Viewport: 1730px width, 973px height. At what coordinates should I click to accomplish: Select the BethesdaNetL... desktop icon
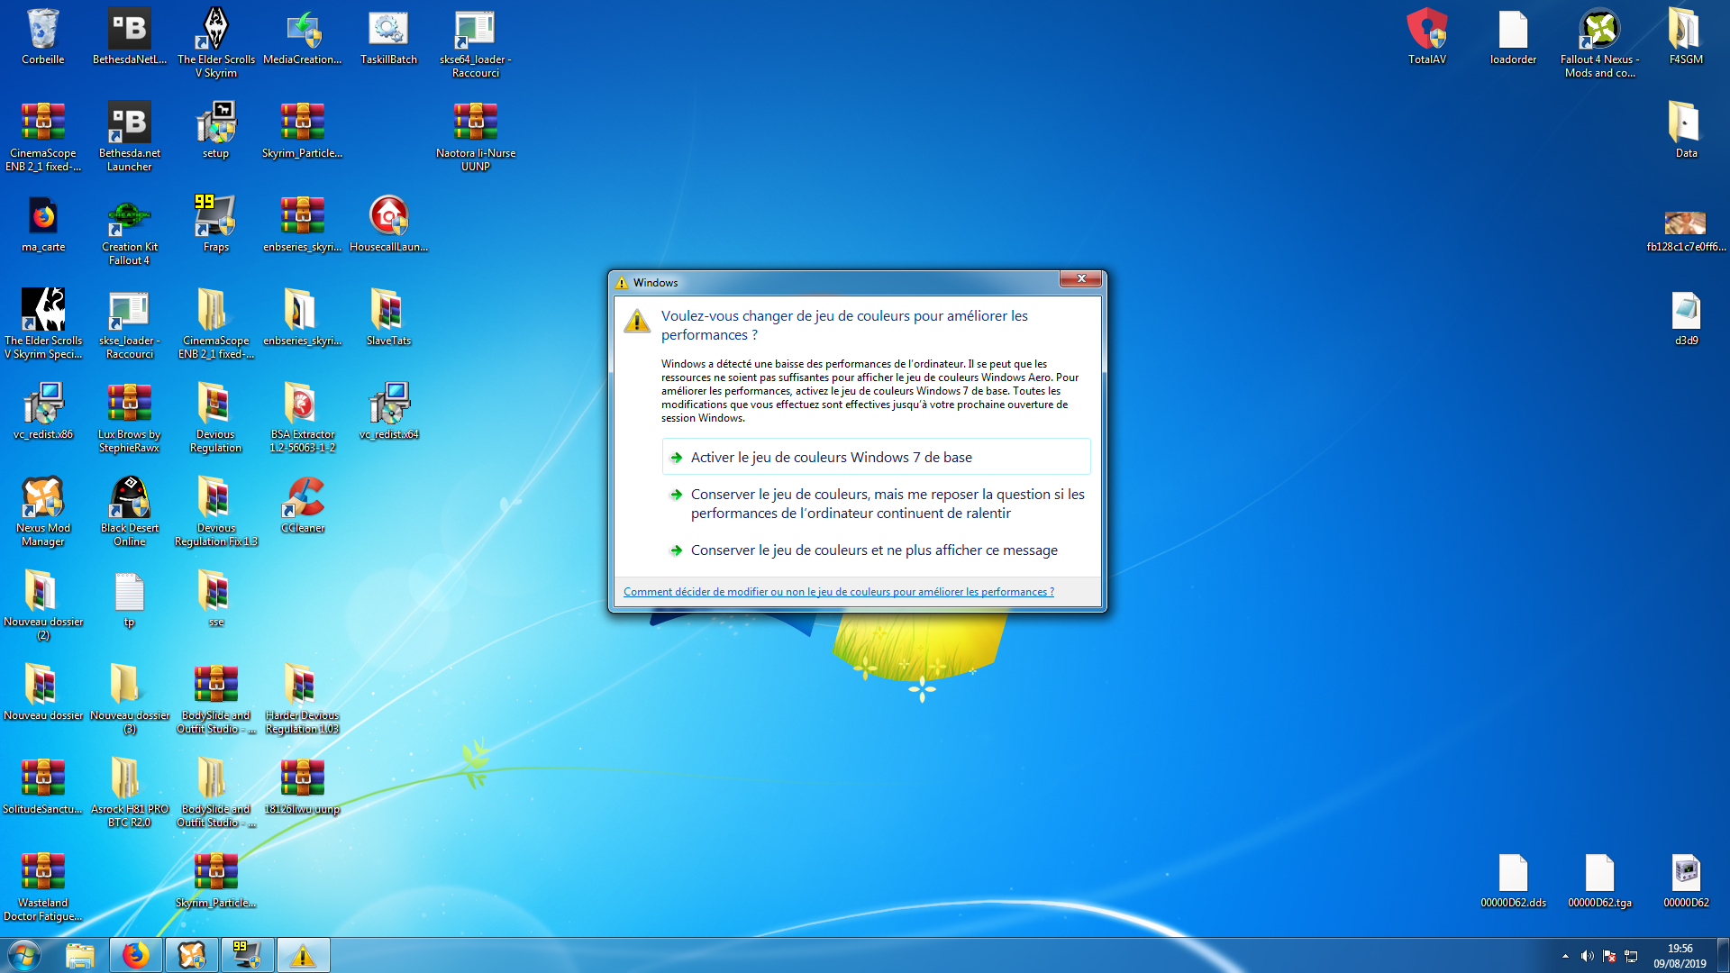[x=130, y=36]
